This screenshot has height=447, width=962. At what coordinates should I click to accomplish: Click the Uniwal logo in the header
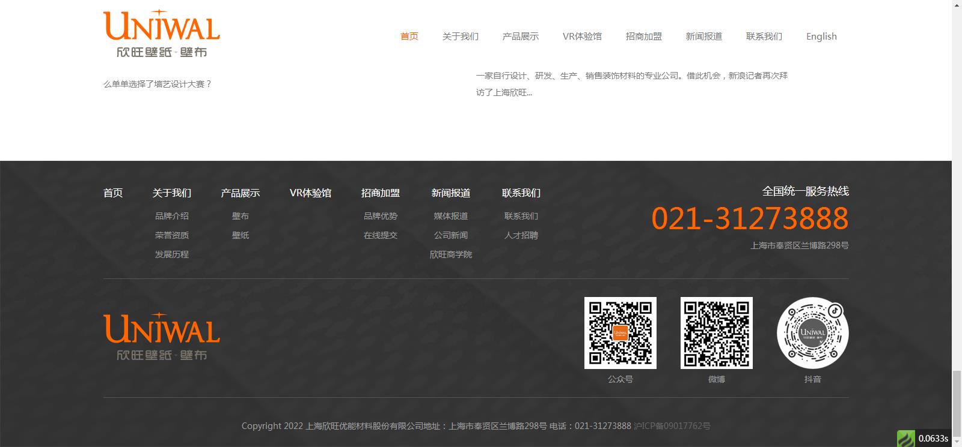(x=161, y=34)
